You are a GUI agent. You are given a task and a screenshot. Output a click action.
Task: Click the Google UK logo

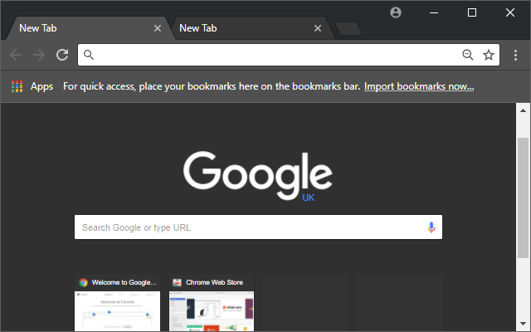click(x=258, y=176)
